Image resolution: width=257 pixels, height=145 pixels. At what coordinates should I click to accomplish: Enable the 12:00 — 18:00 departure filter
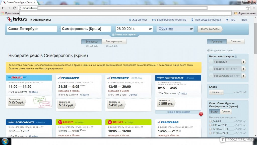[x=210, y=129]
